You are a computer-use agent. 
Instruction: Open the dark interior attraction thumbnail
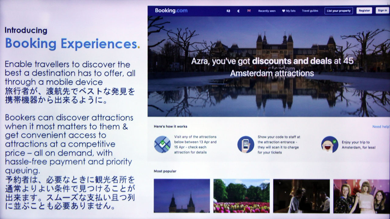(301, 196)
